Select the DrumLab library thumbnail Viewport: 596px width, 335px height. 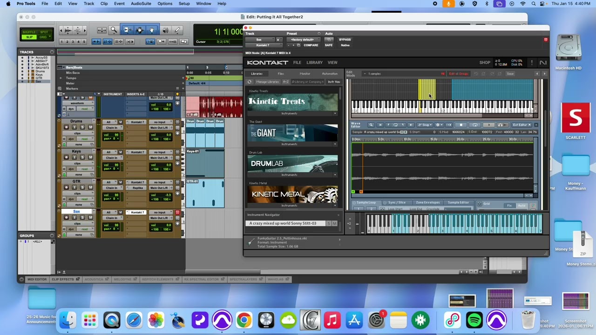tap(292, 164)
